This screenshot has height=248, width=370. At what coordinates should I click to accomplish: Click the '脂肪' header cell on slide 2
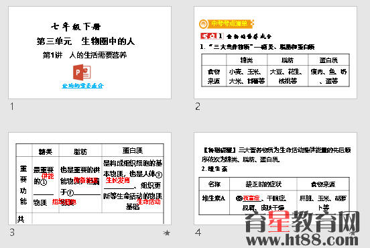(288, 60)
